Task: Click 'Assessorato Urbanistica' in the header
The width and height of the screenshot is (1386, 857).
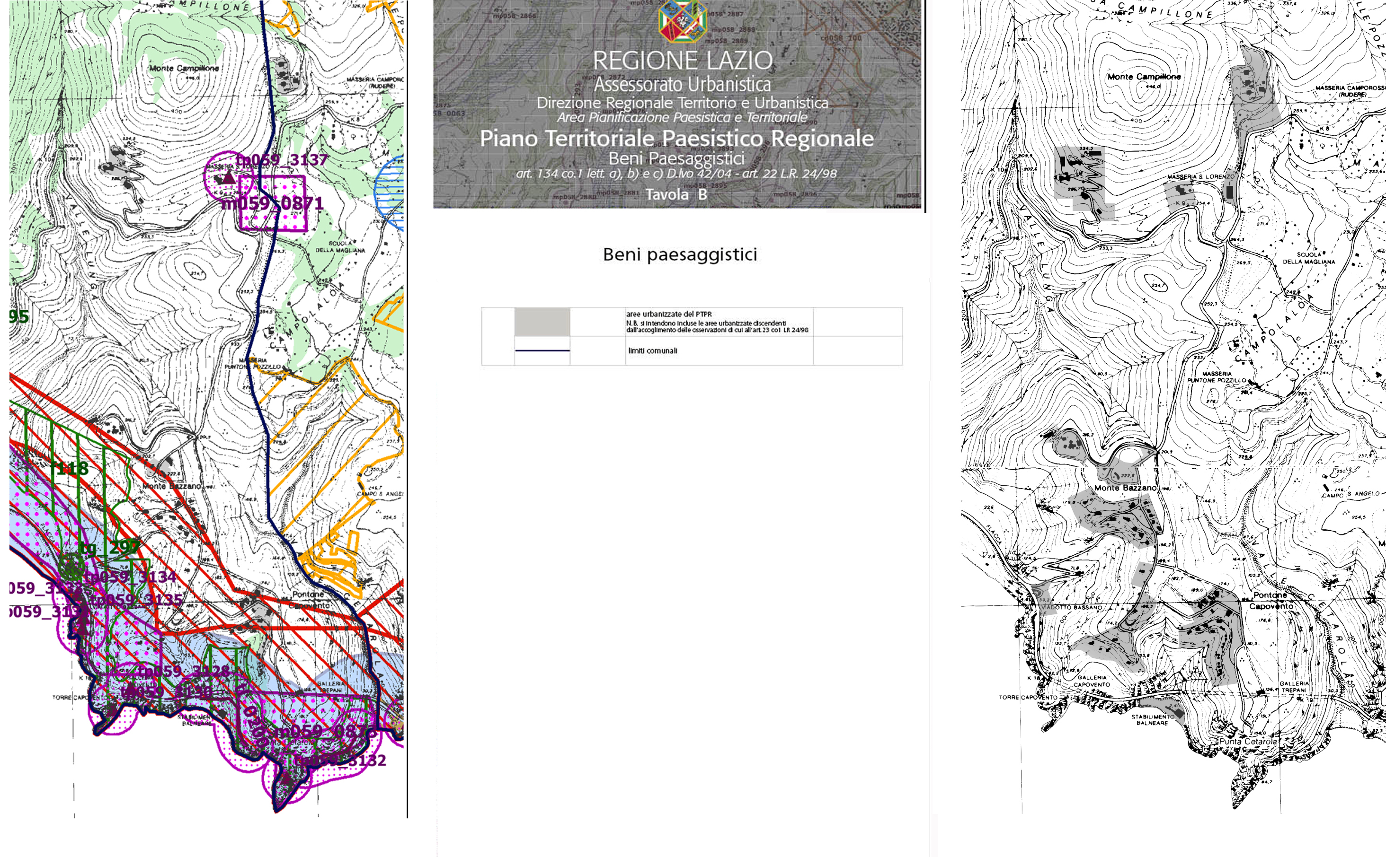Action: (682, 85)
